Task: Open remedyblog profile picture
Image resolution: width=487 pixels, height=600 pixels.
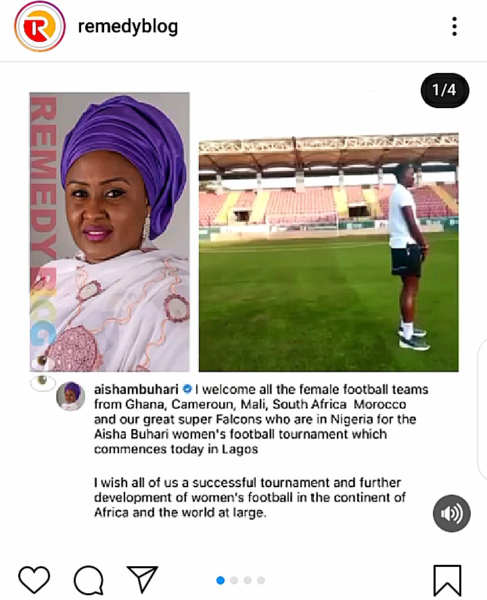Action: [x=40, y=26]
